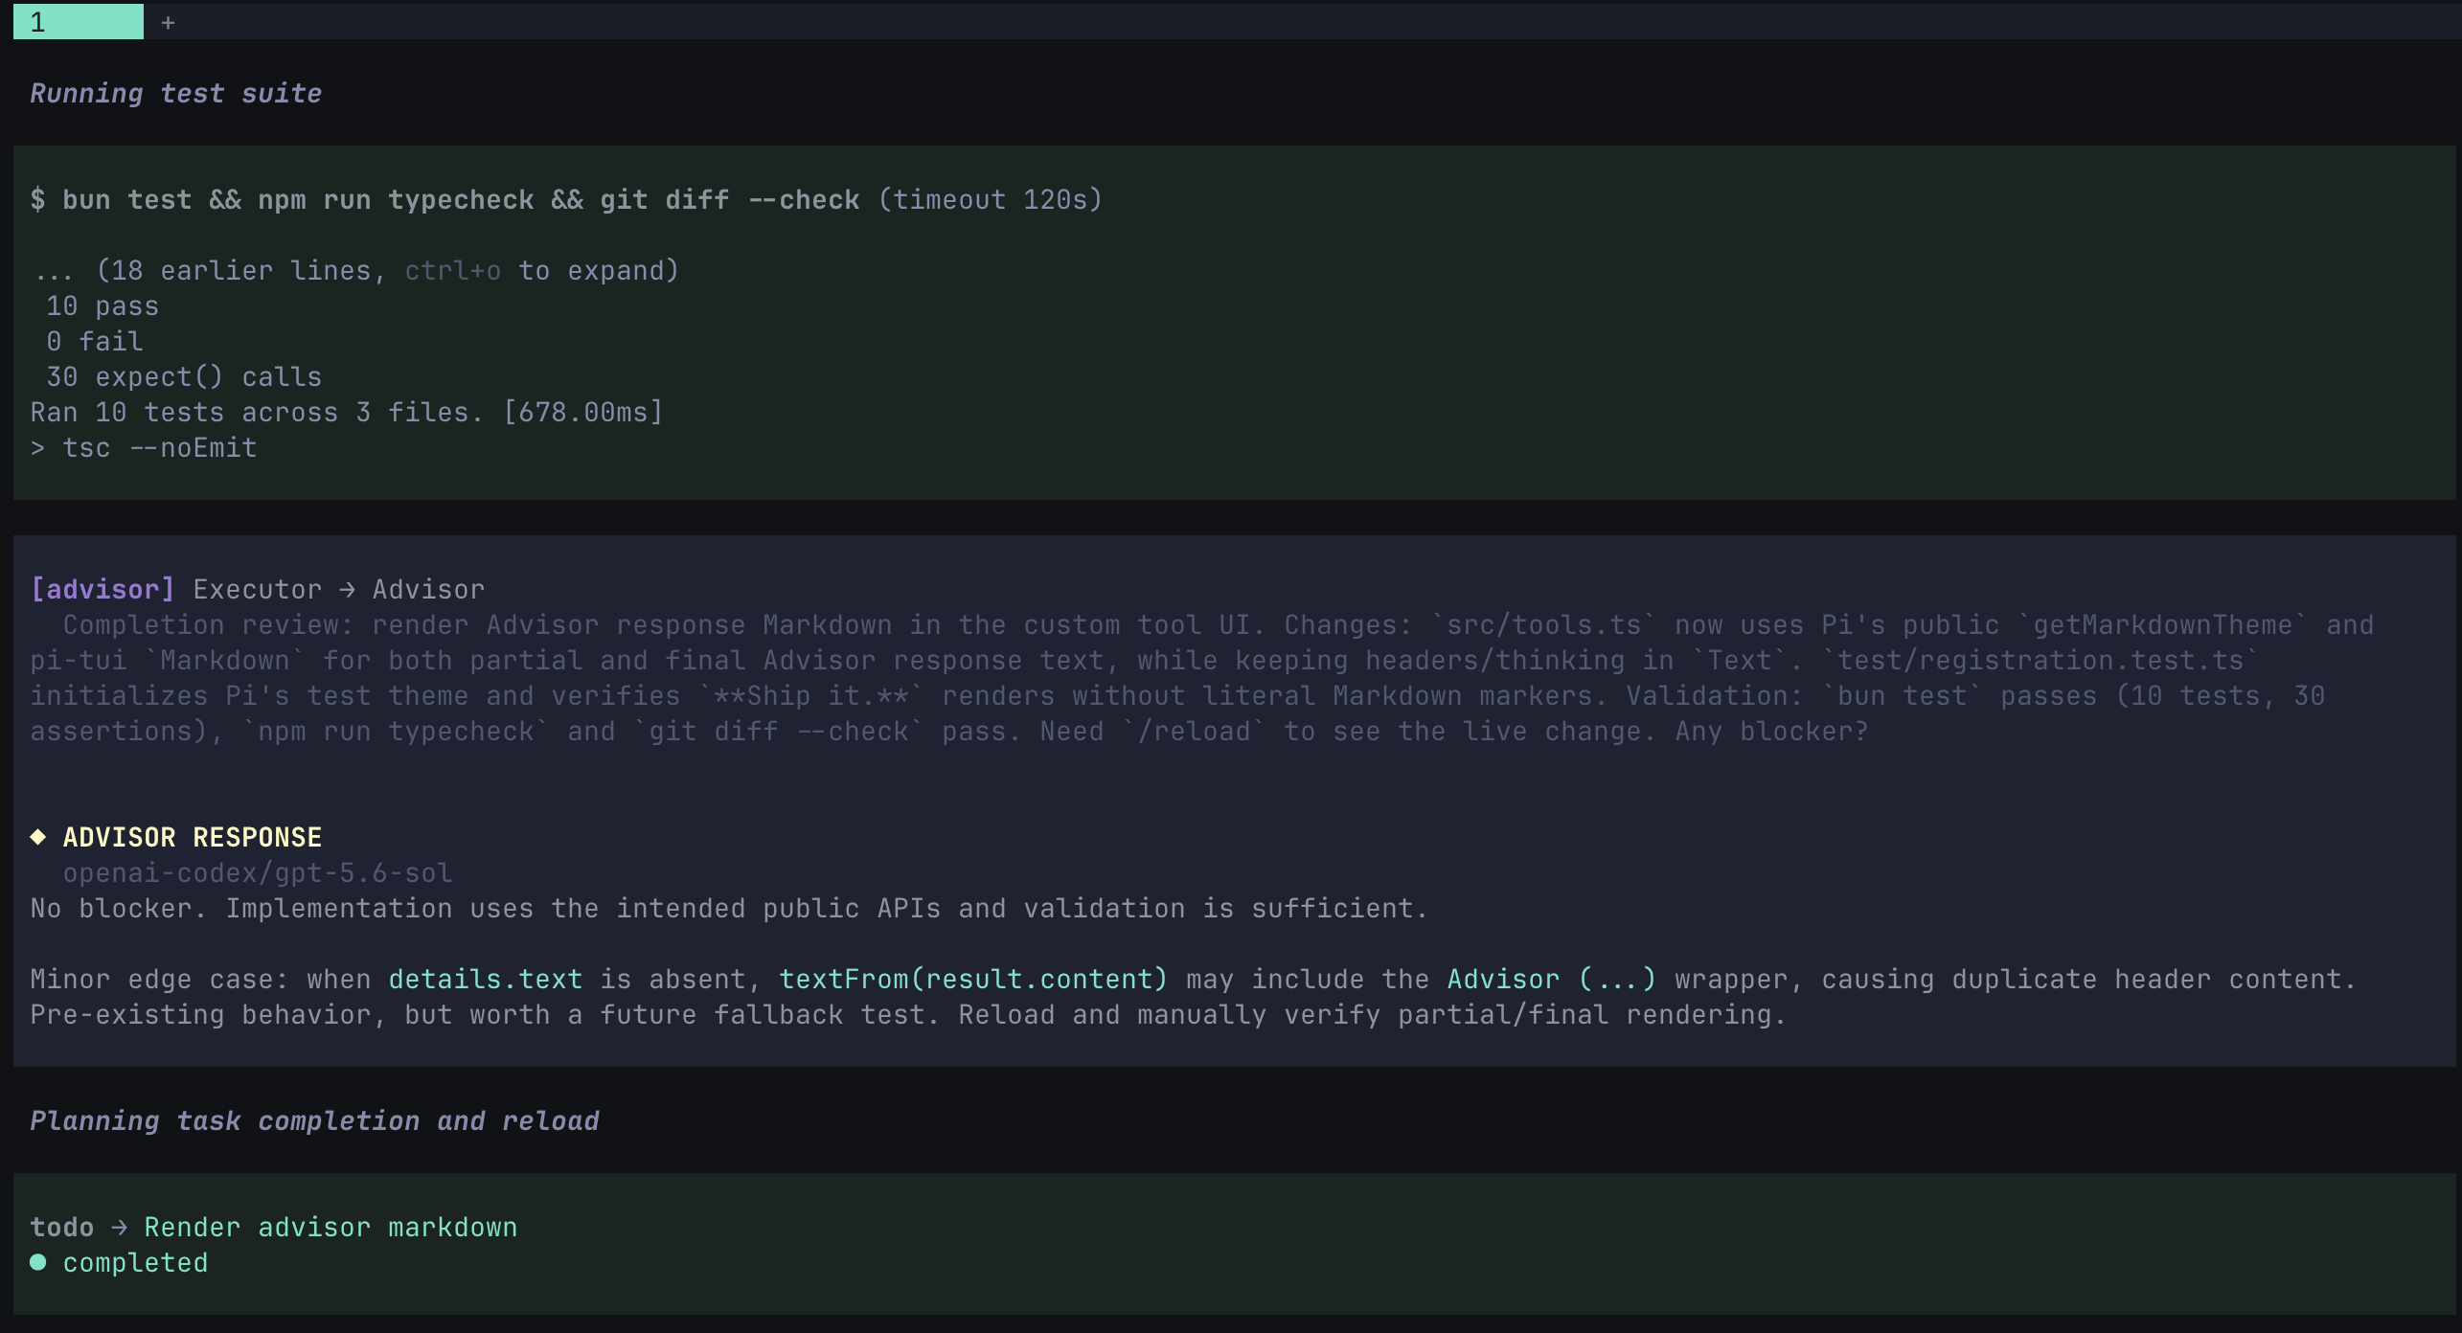
Task: Click the ADVISOR RESPONSE heading
Action: coord(193,837)
